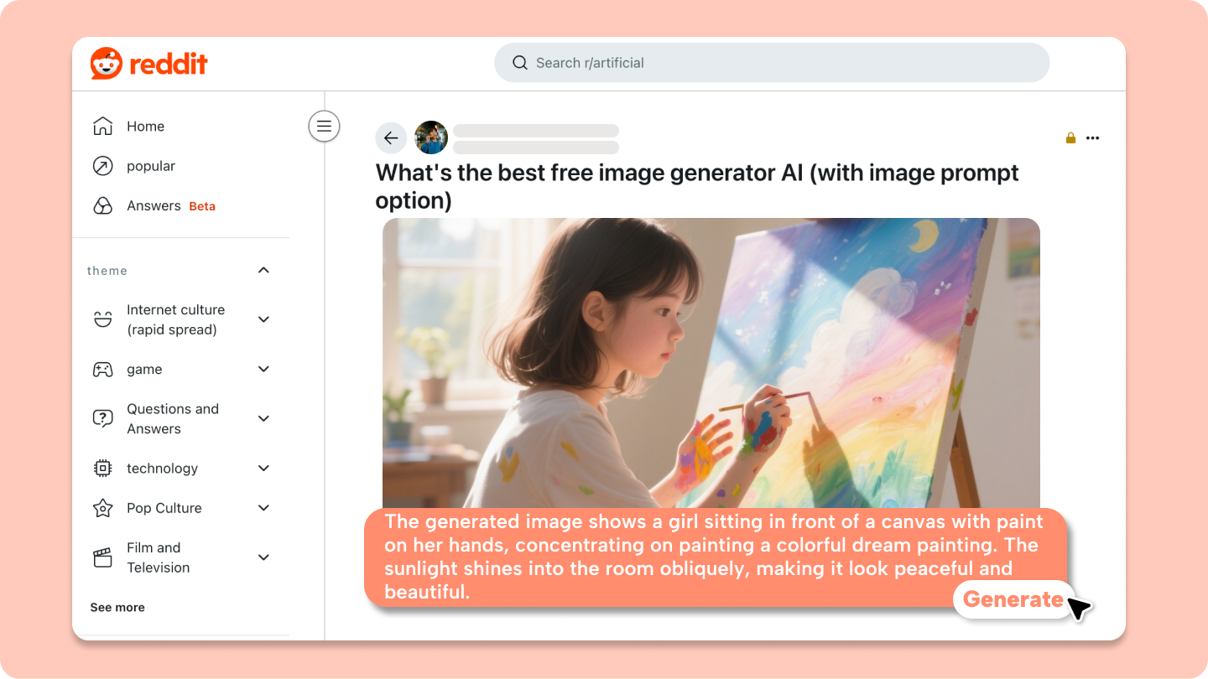
Task: Open the sidebar hamburger menu
Action: 324,125
